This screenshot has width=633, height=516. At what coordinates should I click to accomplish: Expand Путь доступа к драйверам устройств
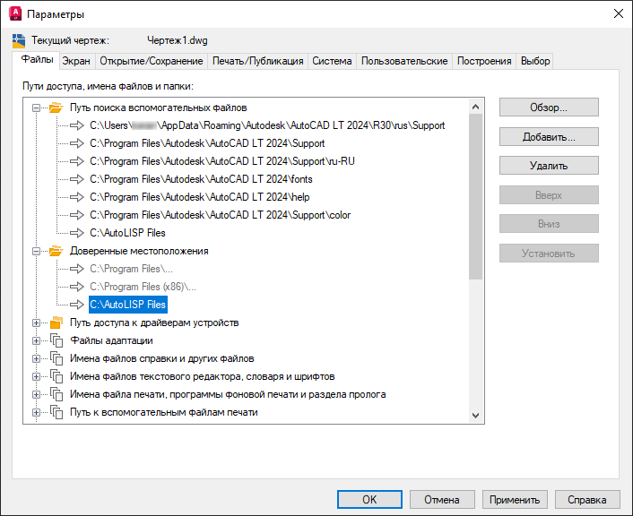pos(37,322)
